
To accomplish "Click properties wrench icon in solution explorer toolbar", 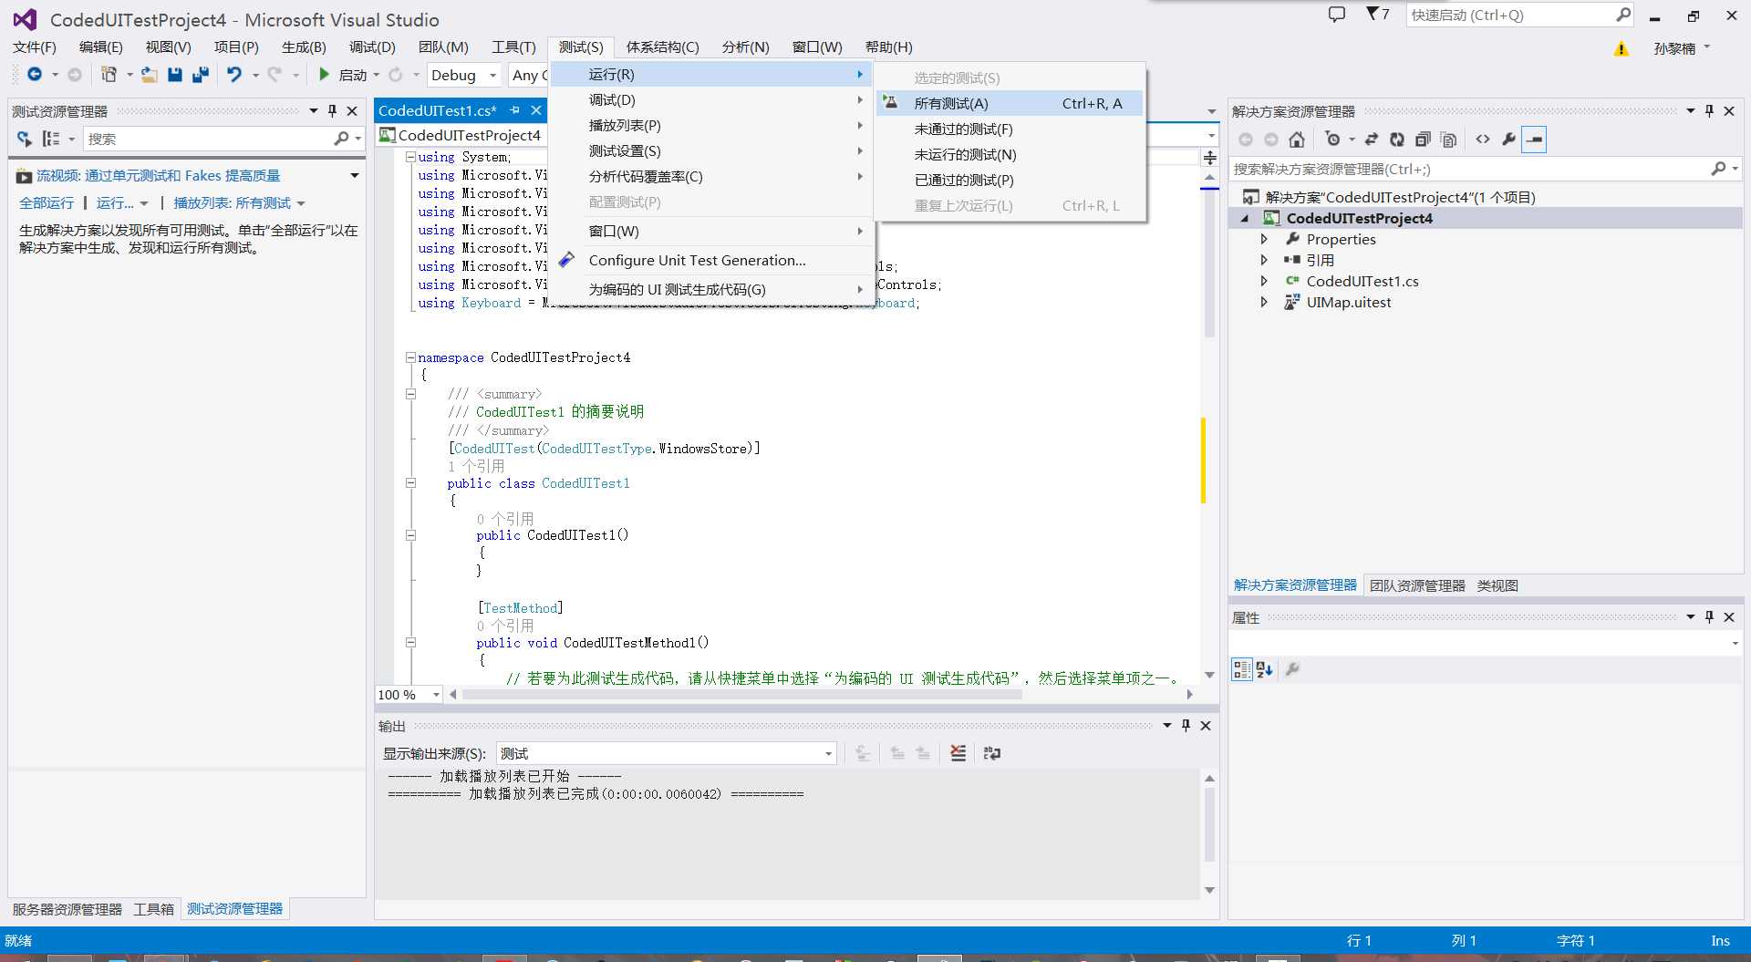I will pos(1508,140).
